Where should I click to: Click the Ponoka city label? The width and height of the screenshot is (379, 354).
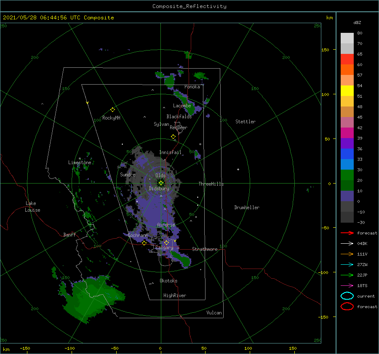point(192,87)
